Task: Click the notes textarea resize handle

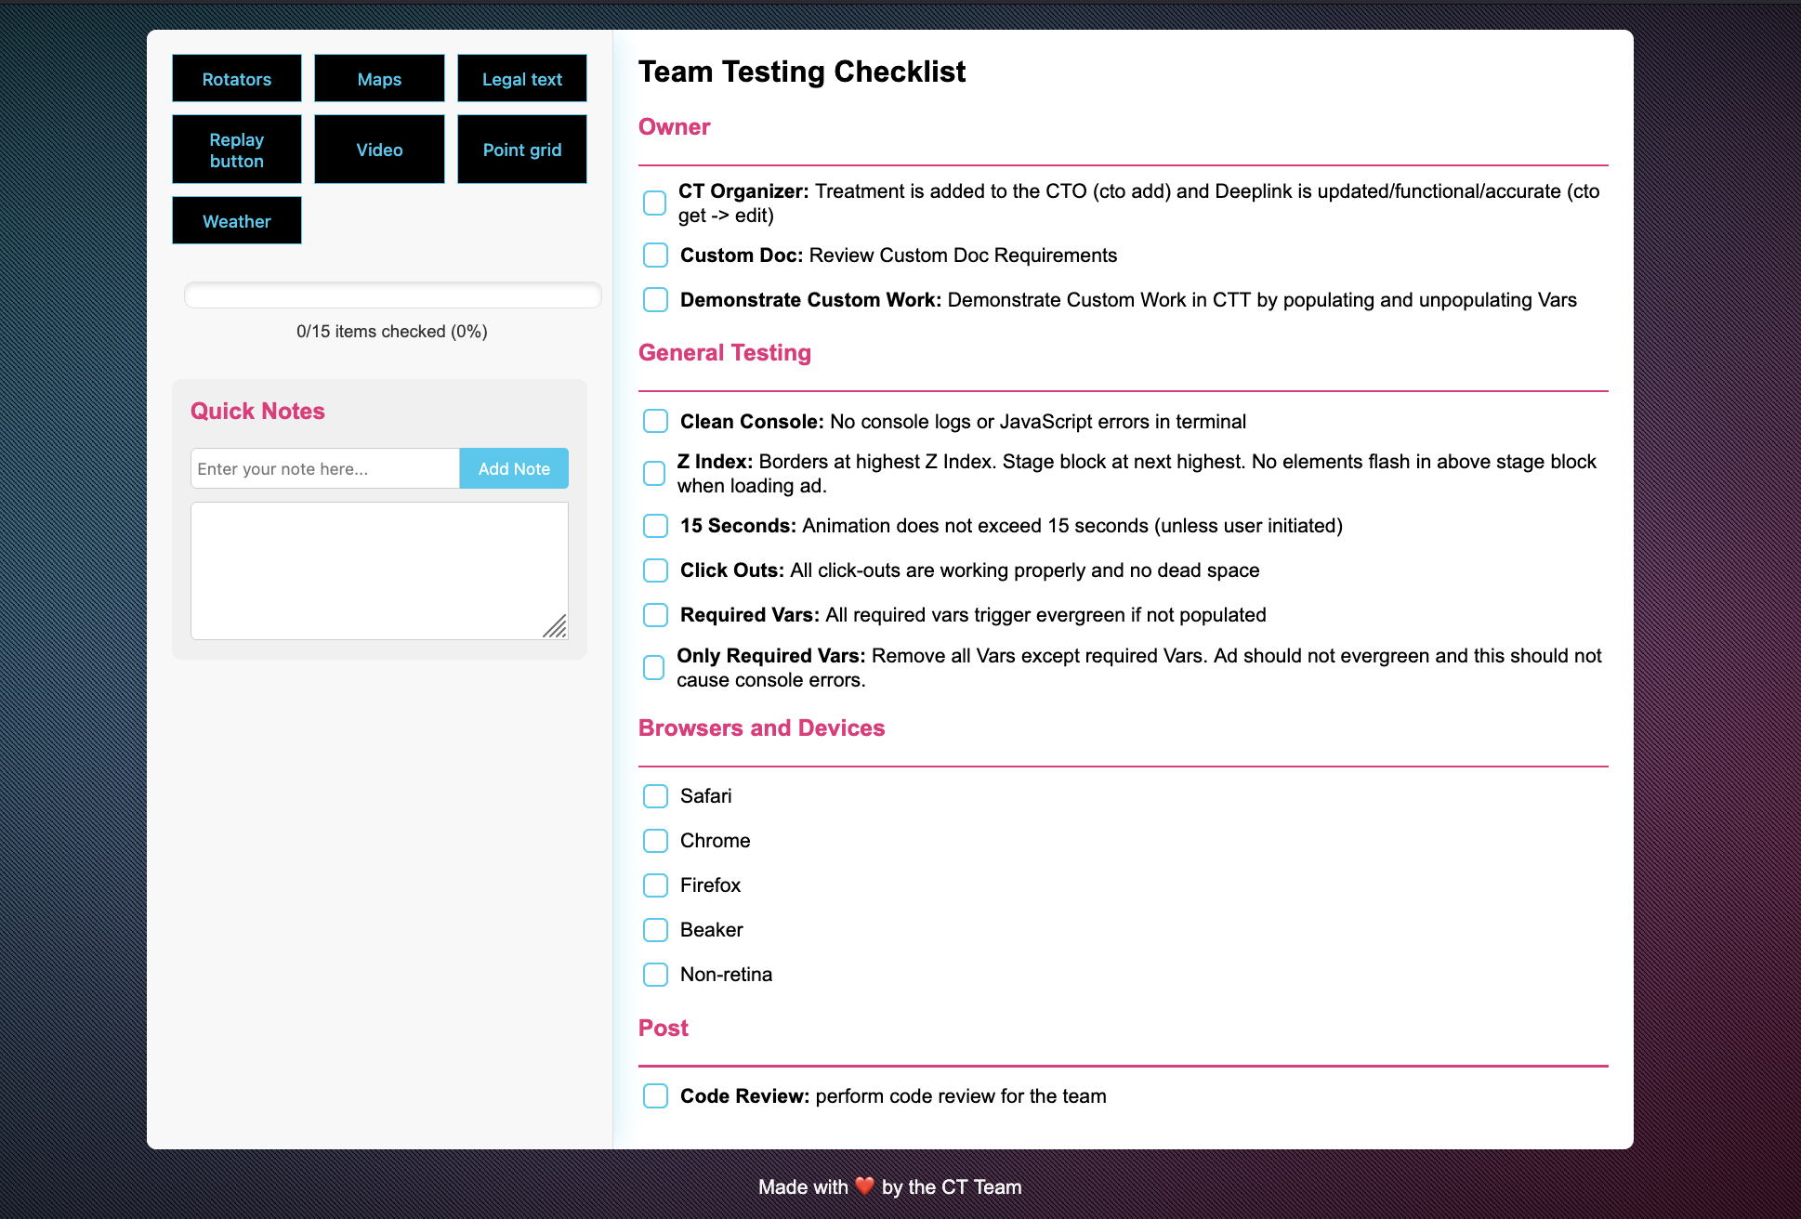Action: (x=556, y=627)
